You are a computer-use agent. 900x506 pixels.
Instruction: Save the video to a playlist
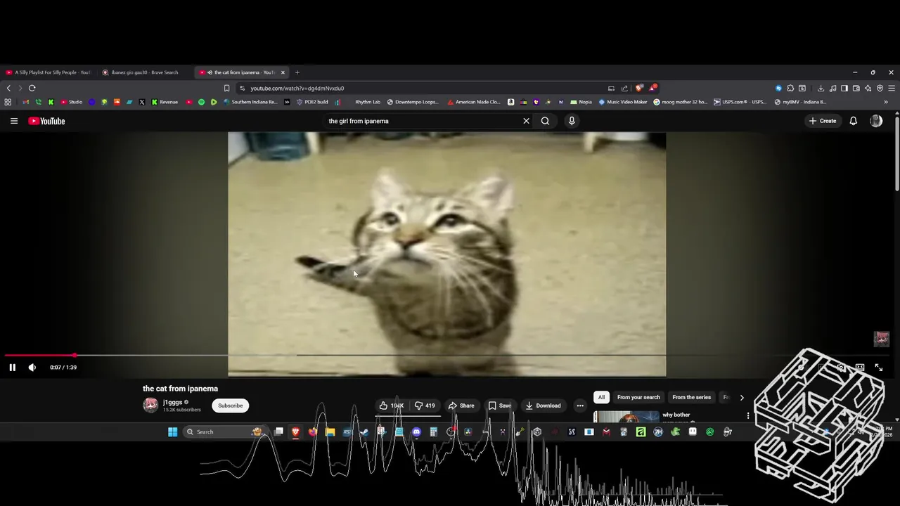coord(500,406)
